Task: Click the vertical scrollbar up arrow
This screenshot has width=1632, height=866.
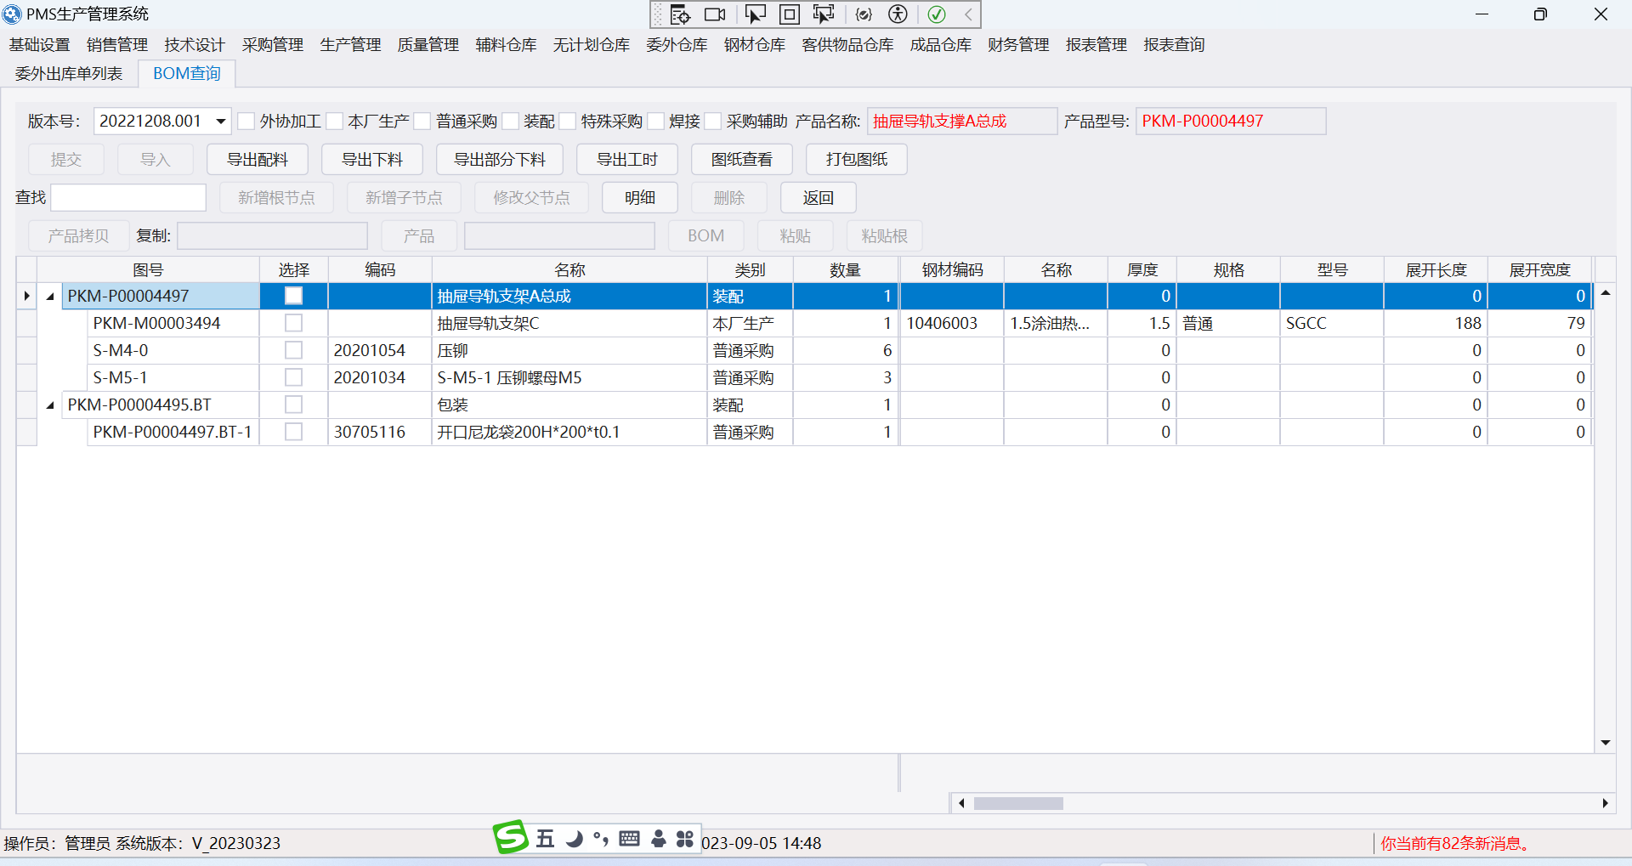Action: pos(1605,292)
